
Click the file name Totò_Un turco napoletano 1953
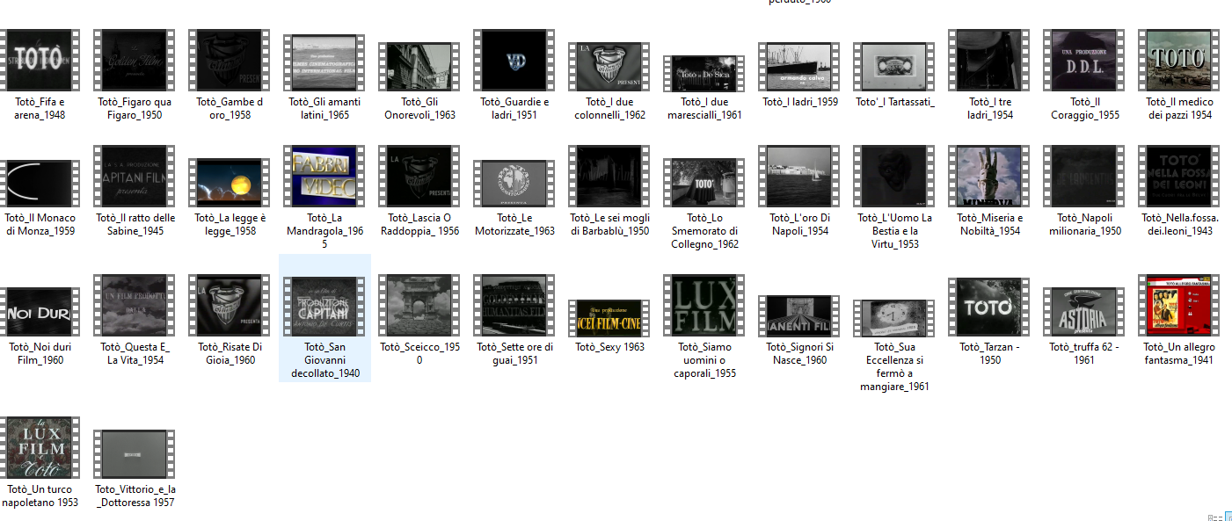(40, 496)
